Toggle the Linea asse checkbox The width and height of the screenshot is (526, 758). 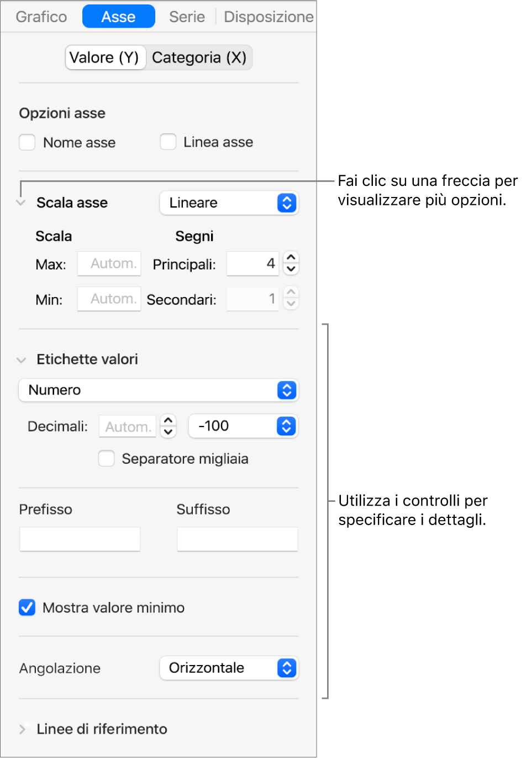[168, 142]
